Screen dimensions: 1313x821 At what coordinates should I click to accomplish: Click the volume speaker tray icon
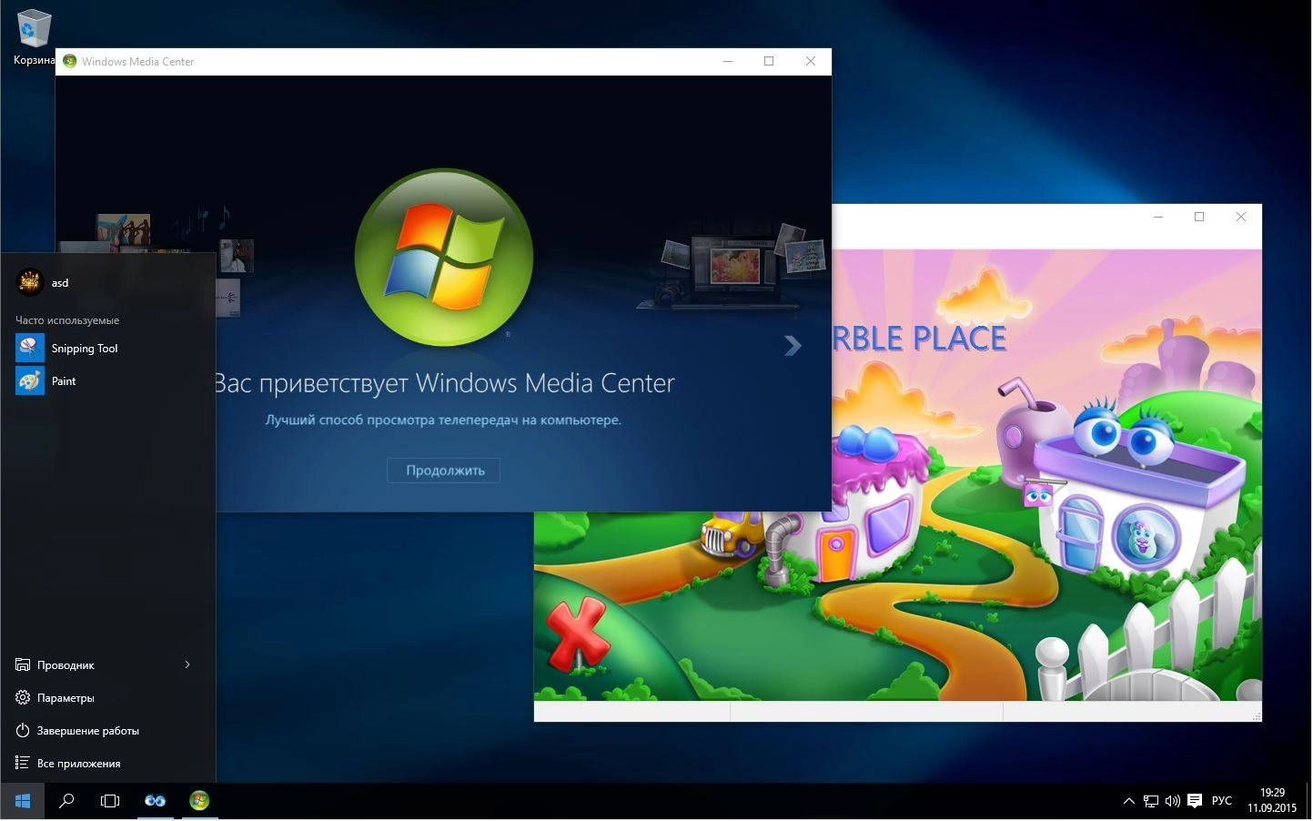pyautogui.click(x=1173, y=802)
